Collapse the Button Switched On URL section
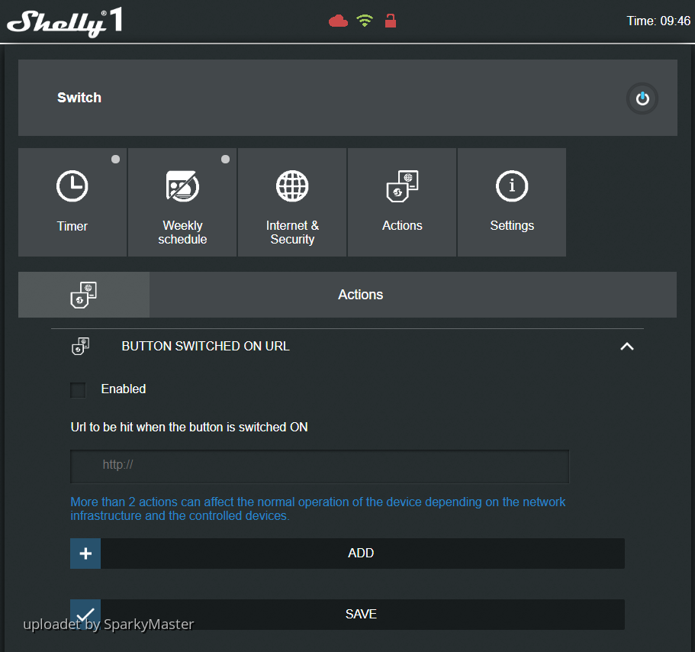Viewport: 695px width, 652px height. click(626, 347)
